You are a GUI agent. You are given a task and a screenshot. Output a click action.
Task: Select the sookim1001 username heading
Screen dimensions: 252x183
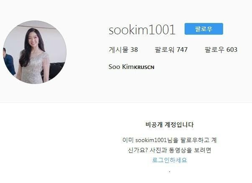[142, 30]
